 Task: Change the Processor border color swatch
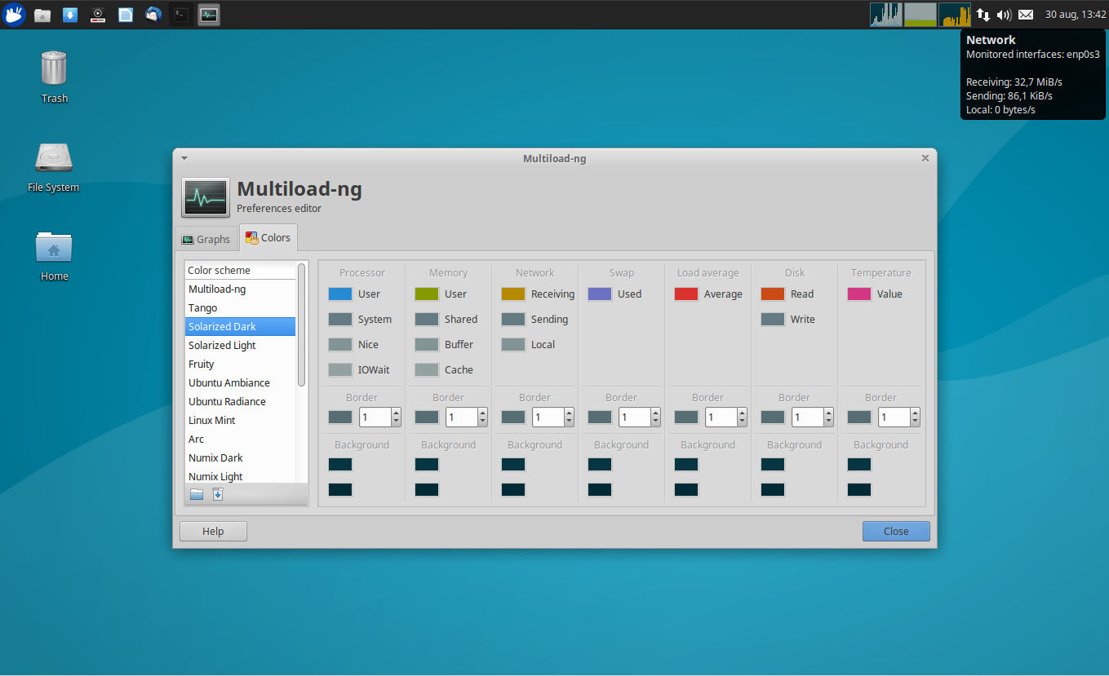coord(340,417)
